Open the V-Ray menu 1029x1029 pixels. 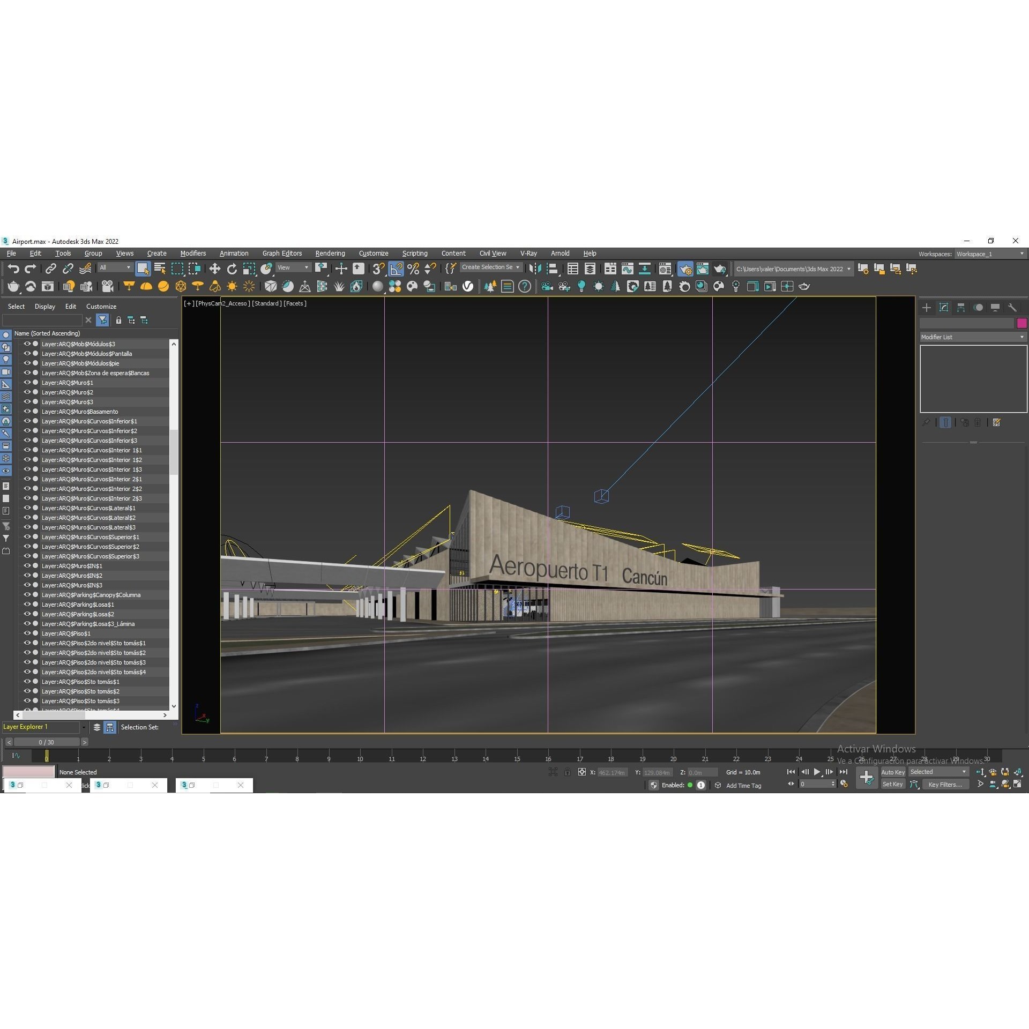528,253
